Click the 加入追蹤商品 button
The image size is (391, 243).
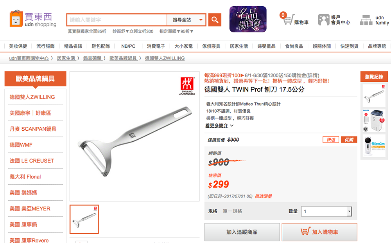[242, 232]
